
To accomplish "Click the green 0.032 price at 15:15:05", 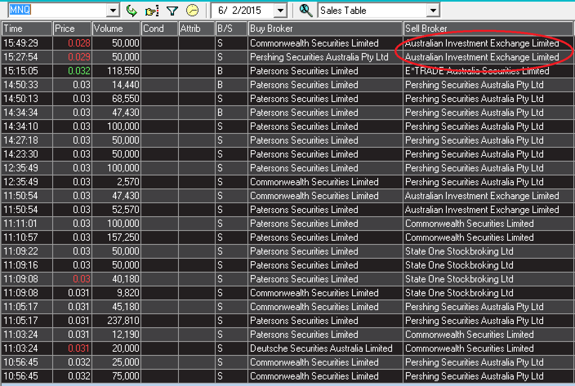I will pos(72,71).
